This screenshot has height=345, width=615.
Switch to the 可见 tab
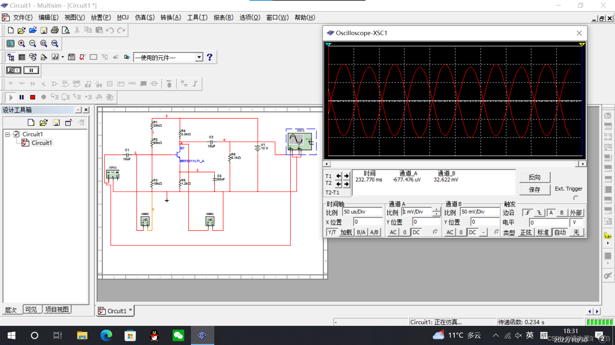pos(31,310)
